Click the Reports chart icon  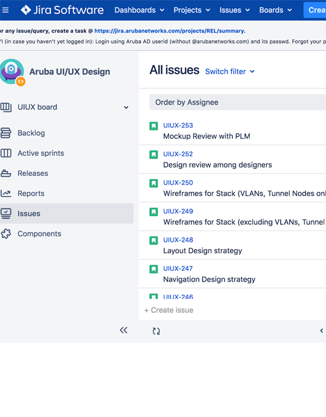6,193
